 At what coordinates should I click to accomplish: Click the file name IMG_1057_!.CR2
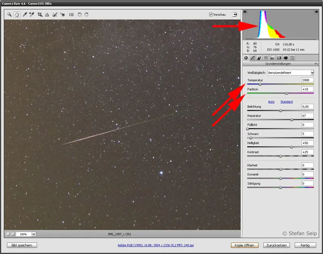[120, 234]
